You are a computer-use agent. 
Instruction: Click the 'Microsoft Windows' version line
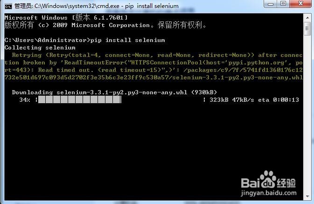tap(66, 18)
